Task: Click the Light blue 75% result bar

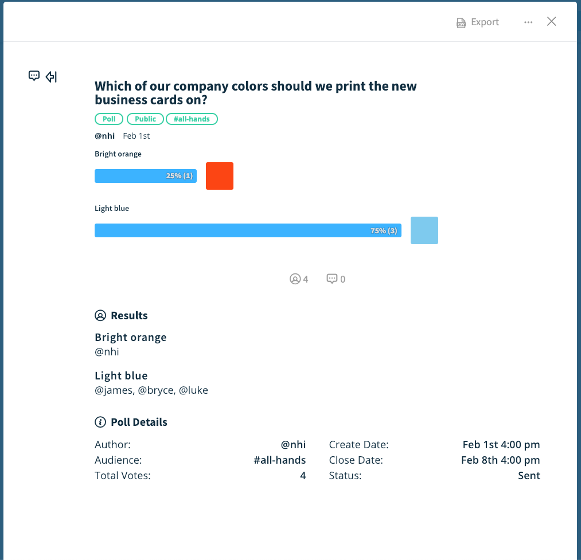Action: tap(248, 230)
